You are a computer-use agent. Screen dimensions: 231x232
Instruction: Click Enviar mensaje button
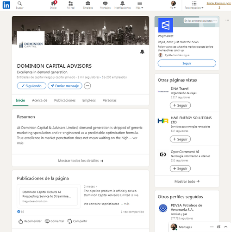click(x=65, y=86)
